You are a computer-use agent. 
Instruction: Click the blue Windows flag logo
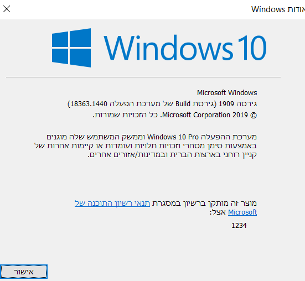[71, 48]
